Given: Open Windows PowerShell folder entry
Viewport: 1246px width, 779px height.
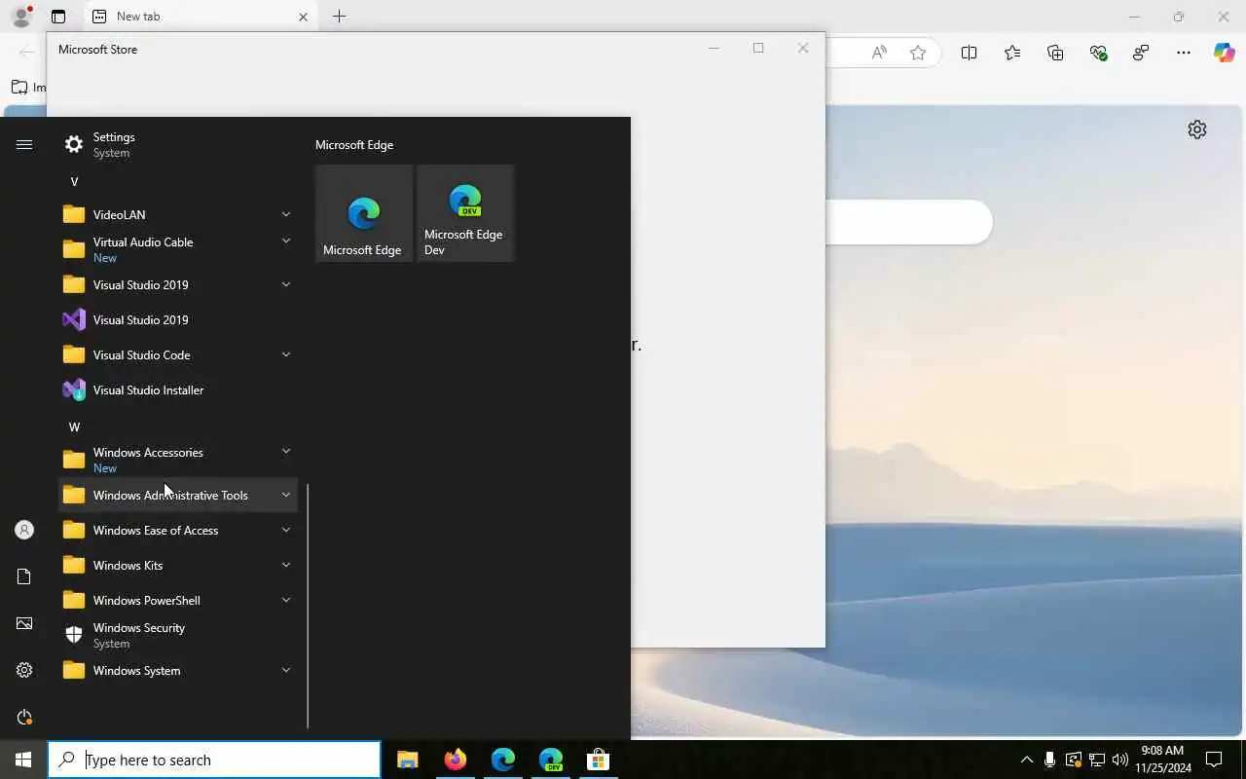Looking at the screenshot, I should coord(178,600).
